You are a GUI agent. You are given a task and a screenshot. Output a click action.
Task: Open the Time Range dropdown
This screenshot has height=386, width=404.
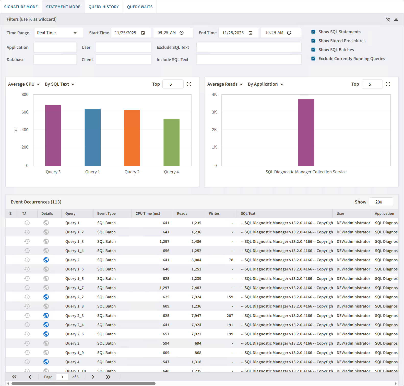pos(59,33)
